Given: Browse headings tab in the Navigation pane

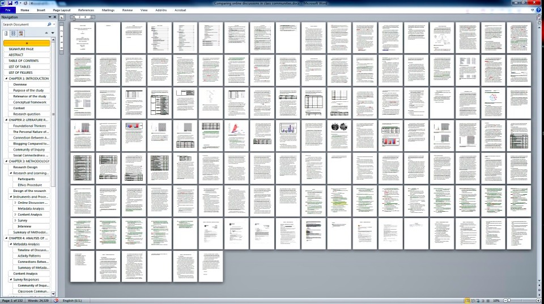Looking at the screenshot, I should pos(6,33).
